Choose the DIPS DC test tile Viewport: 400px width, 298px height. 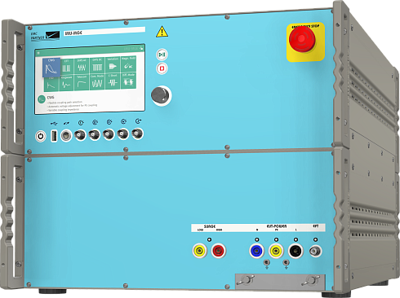point(97,65)
